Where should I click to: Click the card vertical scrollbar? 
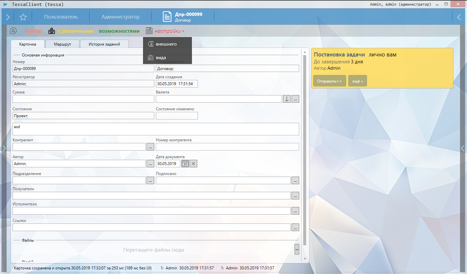click(x=304, y=149)
